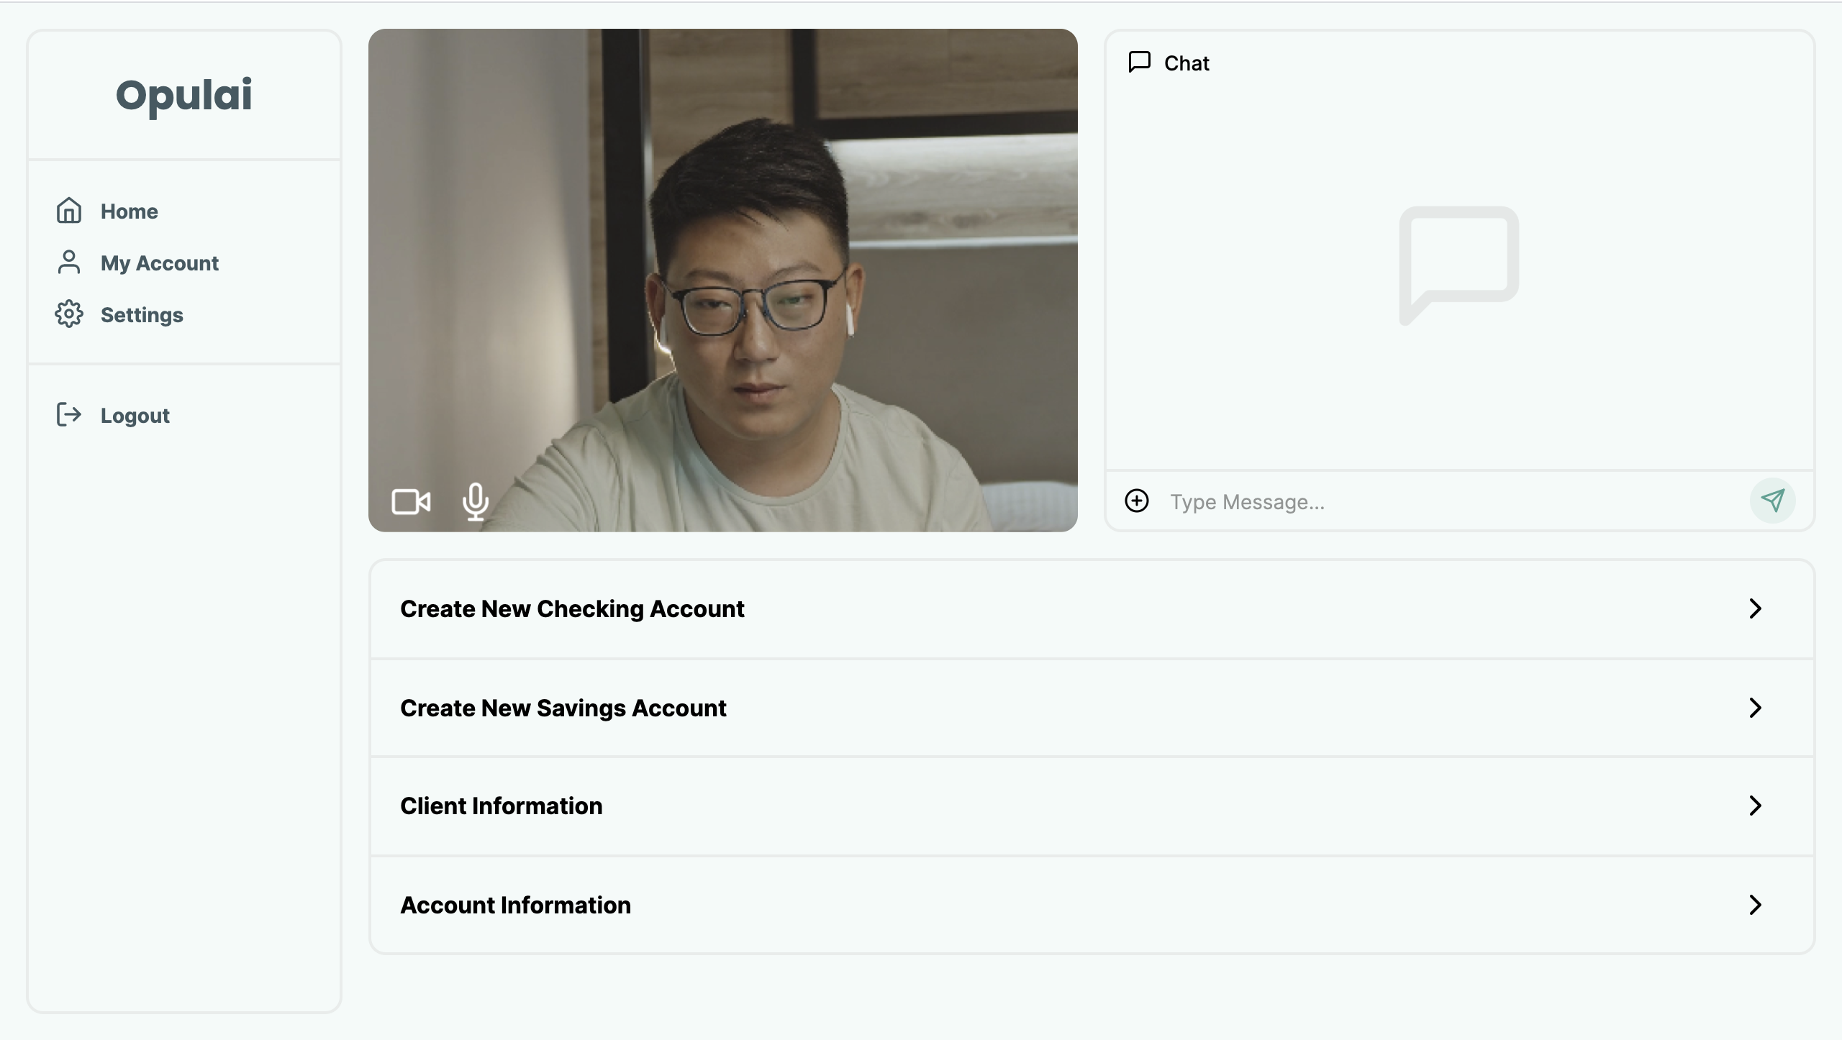Toggle the video camera icon
This screenshot has height=1040, width=1842.
tap(411, 501)
